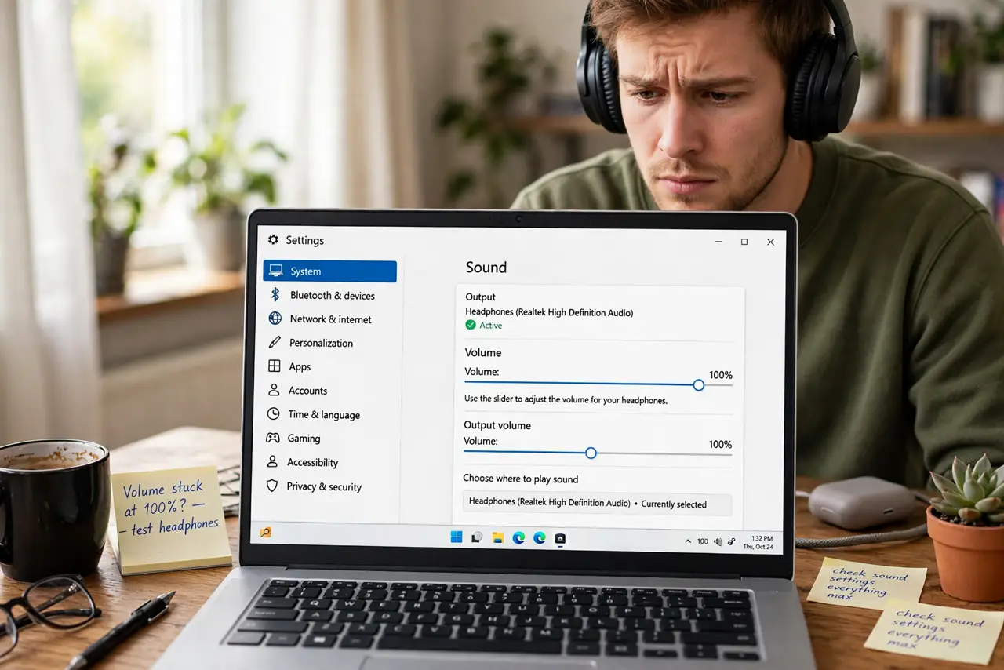
Task: Click the 'Sound' page heading
Action: point(486,268)
